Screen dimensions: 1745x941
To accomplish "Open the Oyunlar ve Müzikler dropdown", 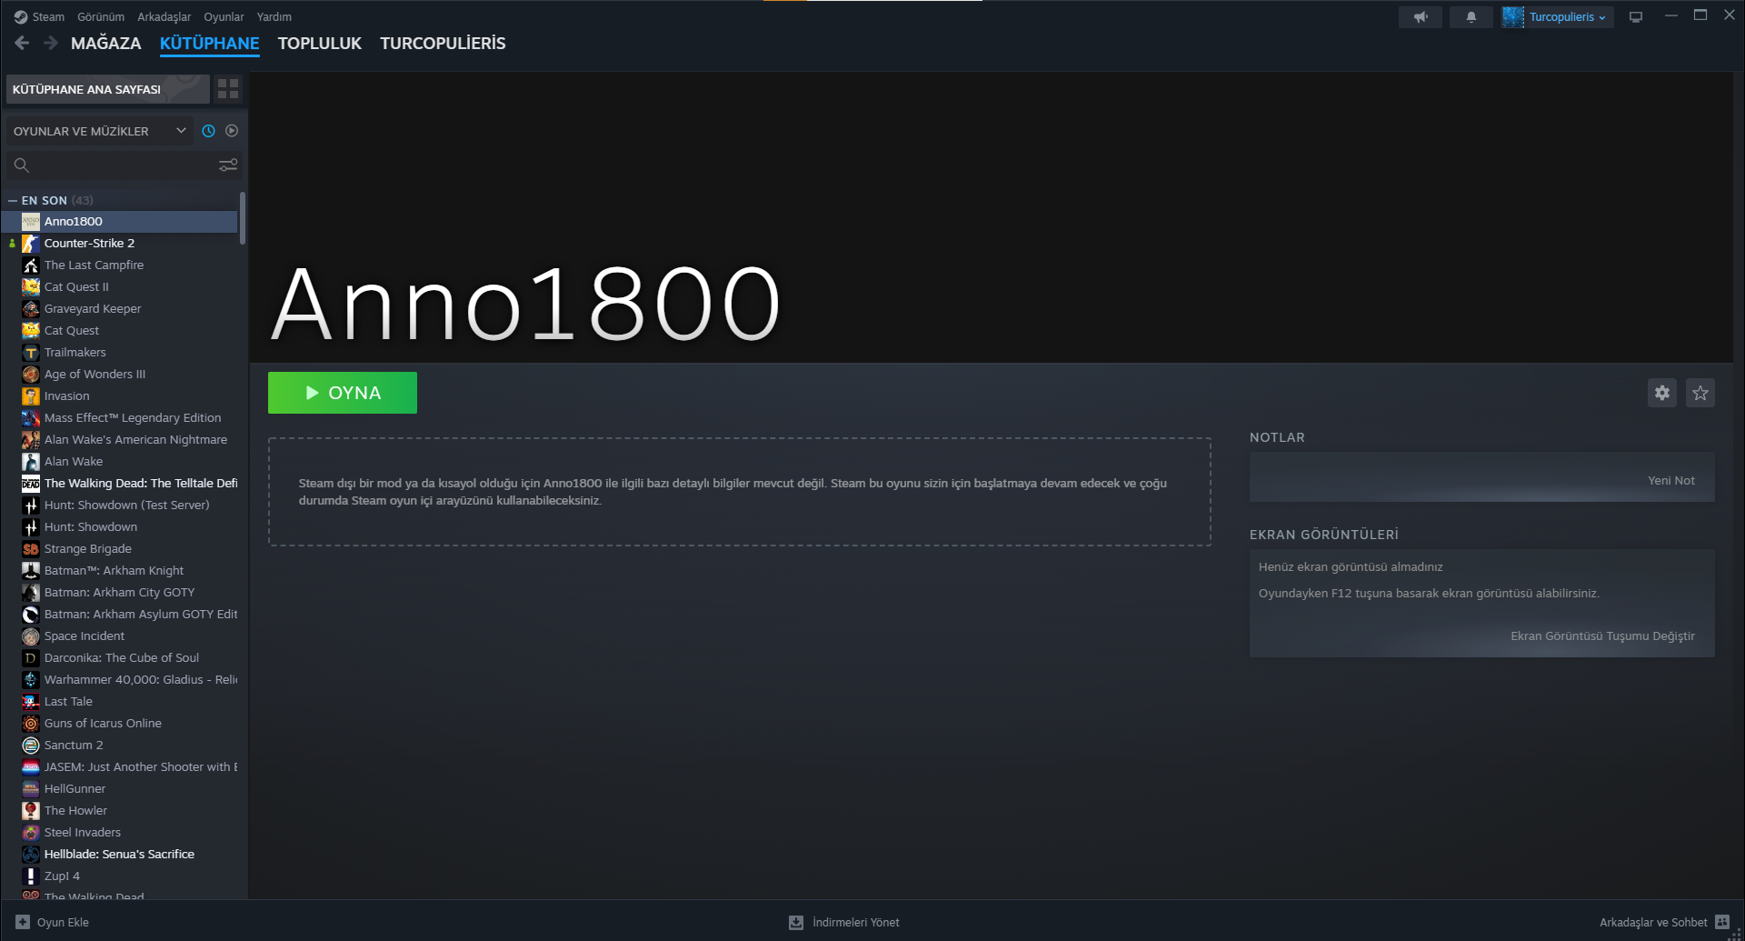I will 99,131.
